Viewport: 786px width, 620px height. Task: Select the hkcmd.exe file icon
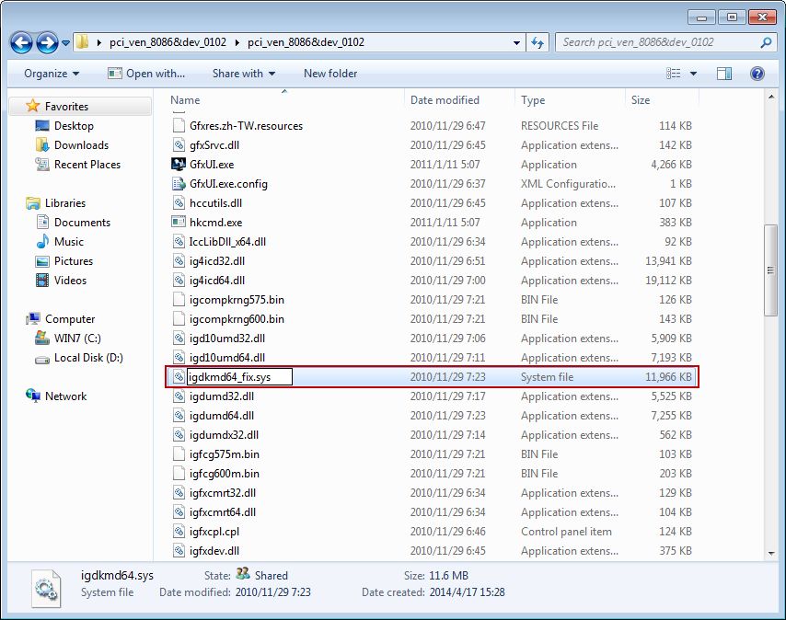coord(179,223)
